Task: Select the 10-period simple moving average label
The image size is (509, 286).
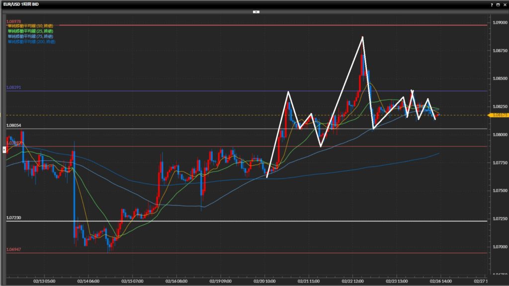Action: pos(30,25)
